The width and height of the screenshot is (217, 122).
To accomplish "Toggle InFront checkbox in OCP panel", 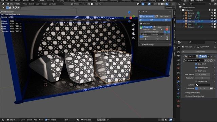I will 140,34.
